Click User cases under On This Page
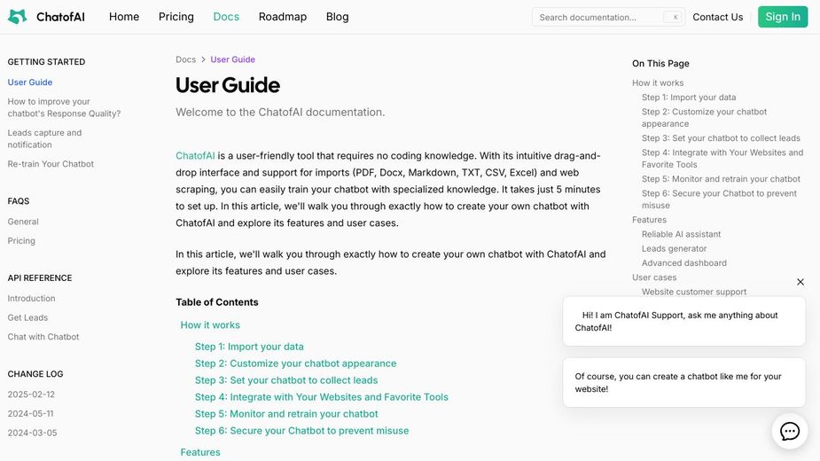 (x=654, y=277)
